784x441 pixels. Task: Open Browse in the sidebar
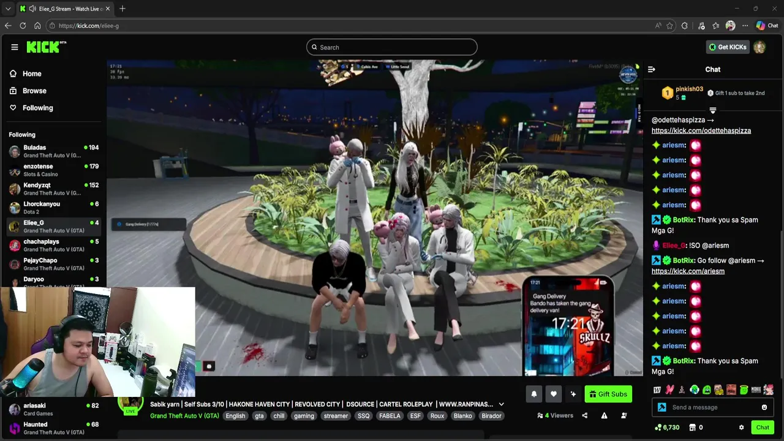pyautogui.click(x=34, y=91)
